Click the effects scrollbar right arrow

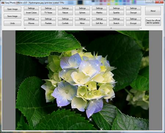click(141, 28)
